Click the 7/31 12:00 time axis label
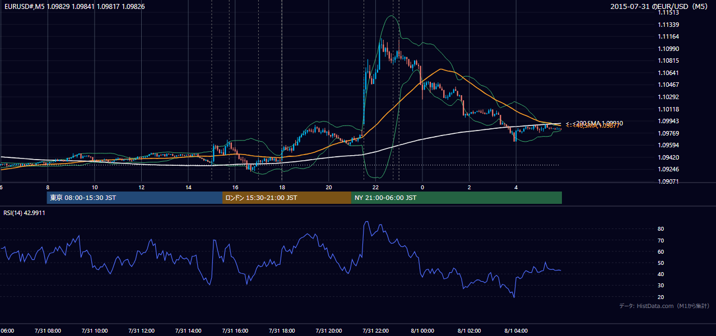716x336 pixels. pos(141,331)
